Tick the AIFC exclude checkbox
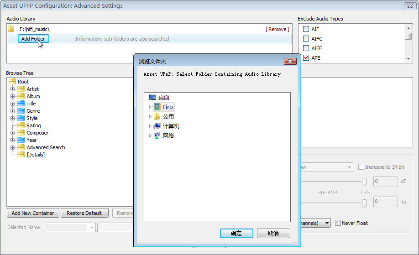Screen dimensions: 419x255 point(306,38)
